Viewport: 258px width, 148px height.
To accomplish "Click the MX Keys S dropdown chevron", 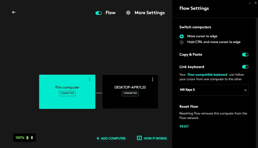I will pyautogui.click(x=245, y=90).
